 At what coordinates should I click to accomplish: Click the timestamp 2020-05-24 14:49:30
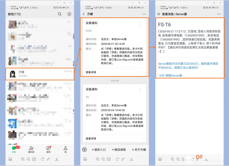(113, 110)
